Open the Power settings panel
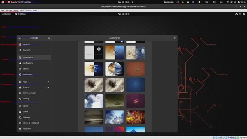 [34, 112]
